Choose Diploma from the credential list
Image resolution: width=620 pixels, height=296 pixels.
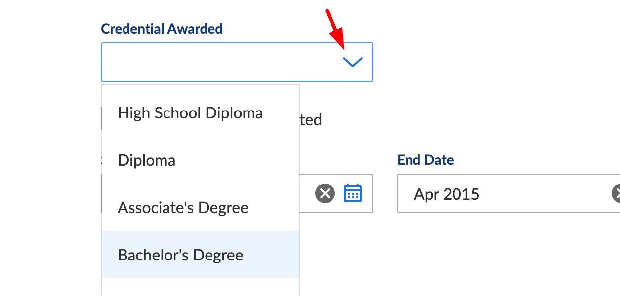point(201,160)
